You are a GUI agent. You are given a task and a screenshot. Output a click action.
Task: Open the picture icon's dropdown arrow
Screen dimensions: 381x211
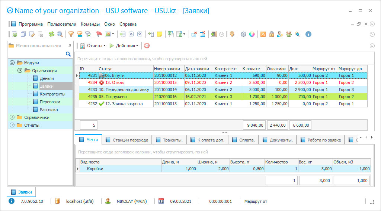(113, 34)
